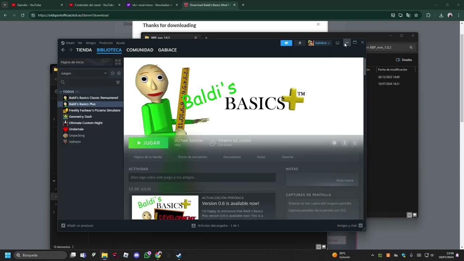The height and width of the screenshot is (261, 464).
Task: Click the recent activity clock filter icon
Action: [x=113, y=73]
